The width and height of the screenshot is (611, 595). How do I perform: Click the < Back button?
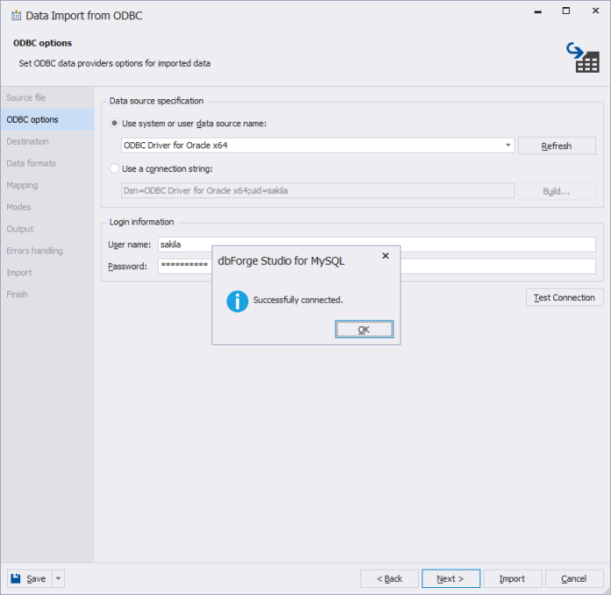pyautogui.click(x=389, y=578)
